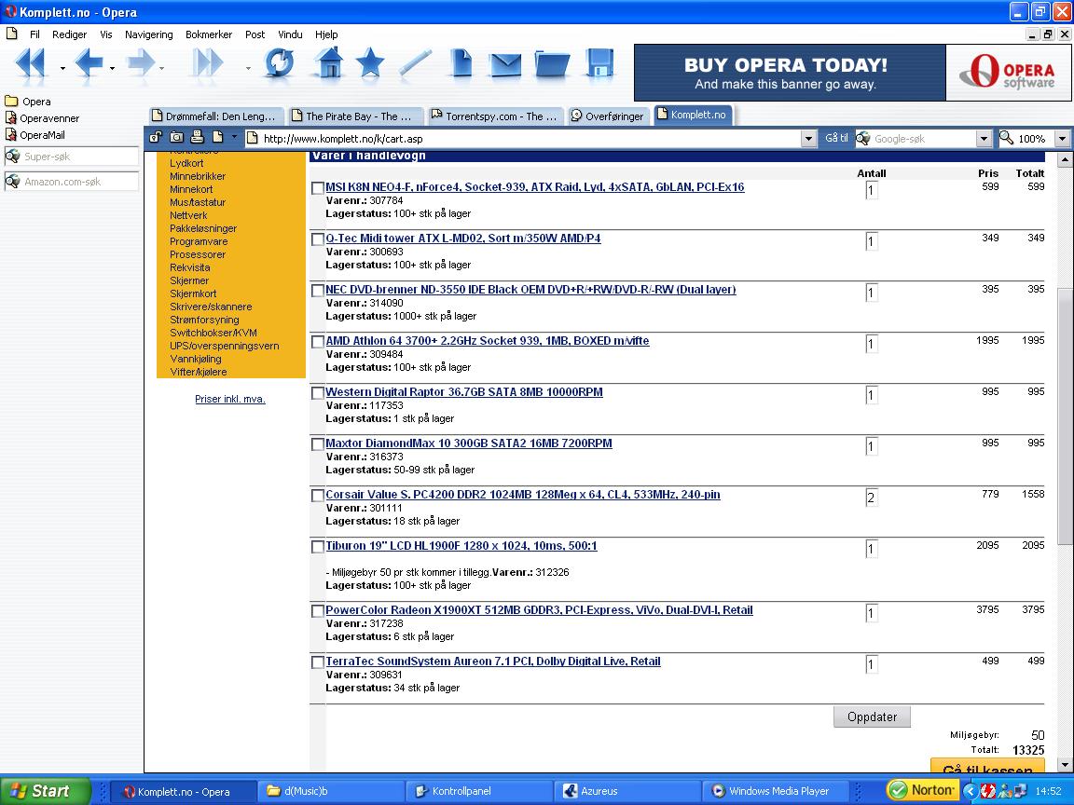Check the box for Maxtor DiamondMax 10

(317, 444)
